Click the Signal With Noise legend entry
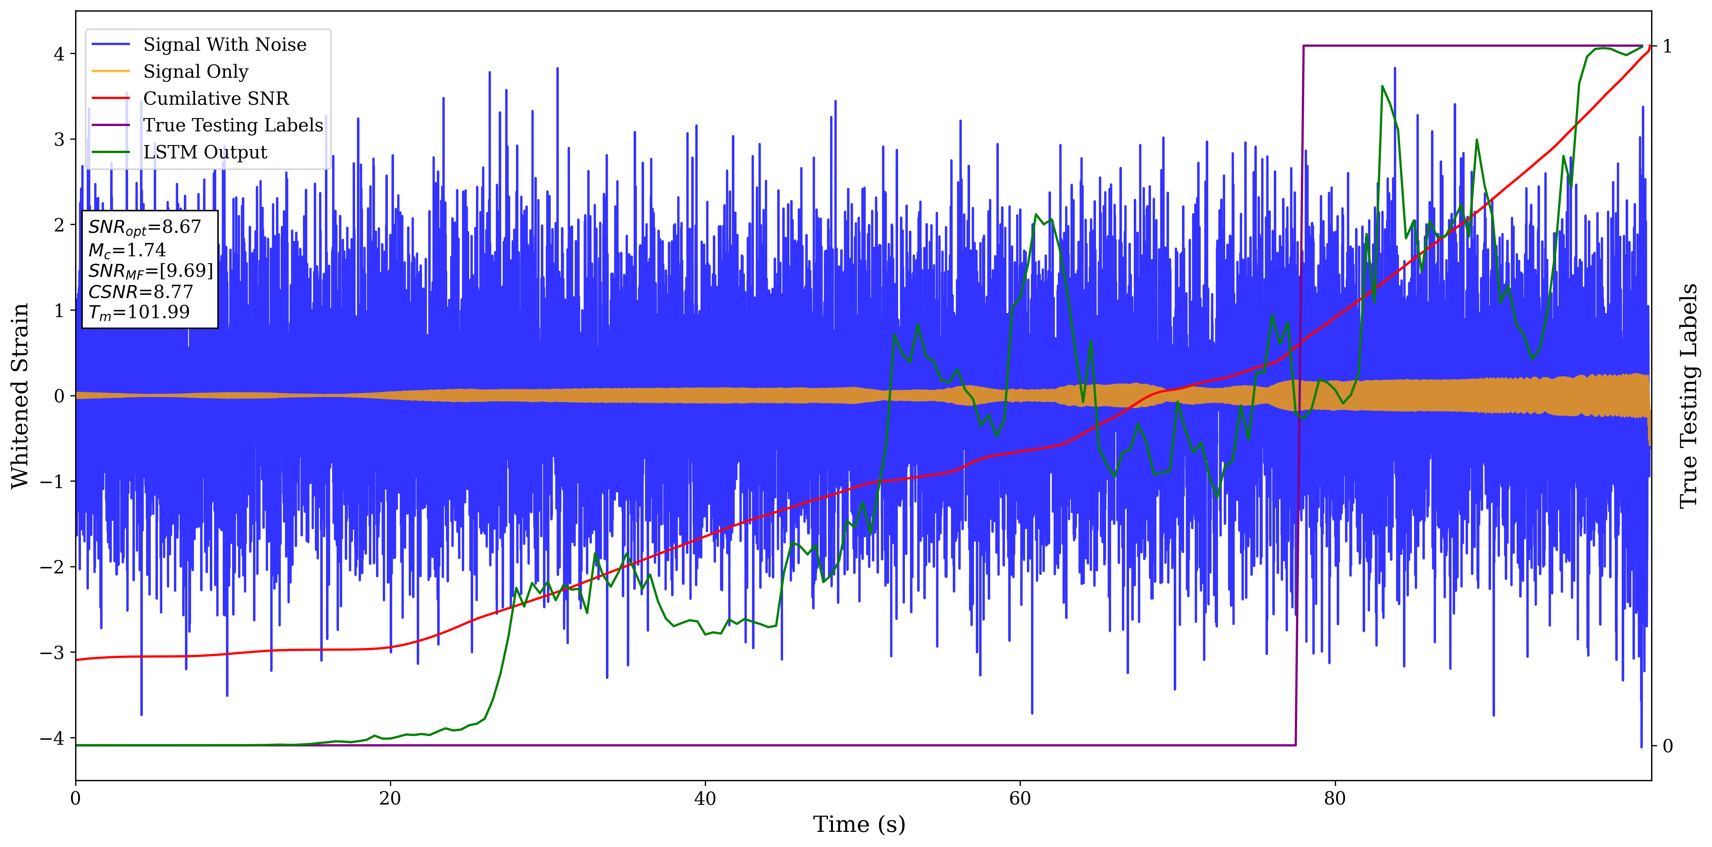This screenshot has width=1712, height=847. coord(225,45)
